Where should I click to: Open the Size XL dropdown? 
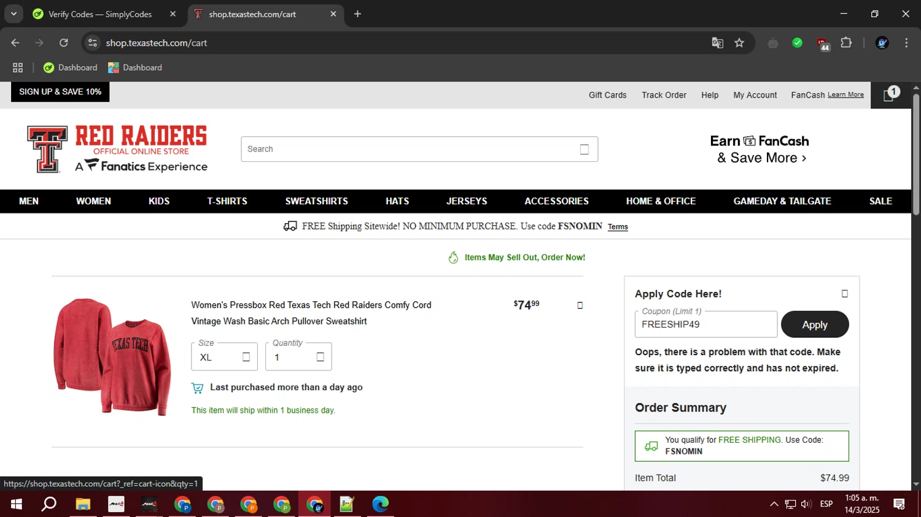click(224, 356)
